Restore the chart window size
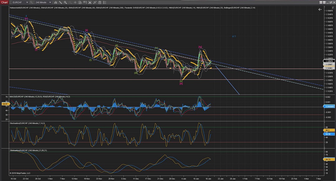 click(x=331, y=2)
